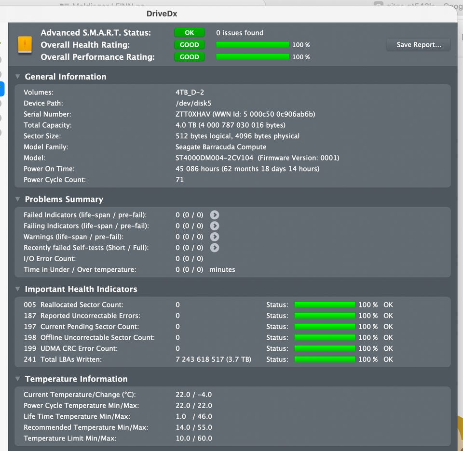Click the Reallocated Sector Count status bar
The height and width of the screenshot is (451, 463).
(325, 305)
